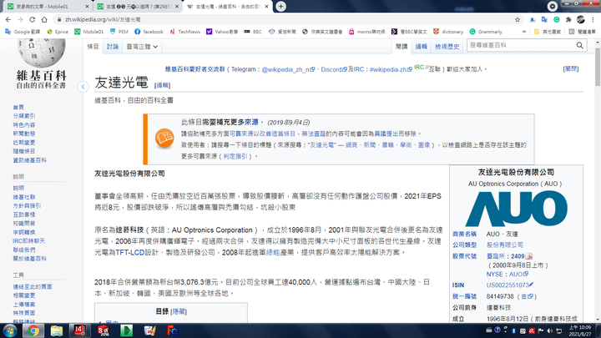Open the TechNews bookmark

click(x=185, y=32)
